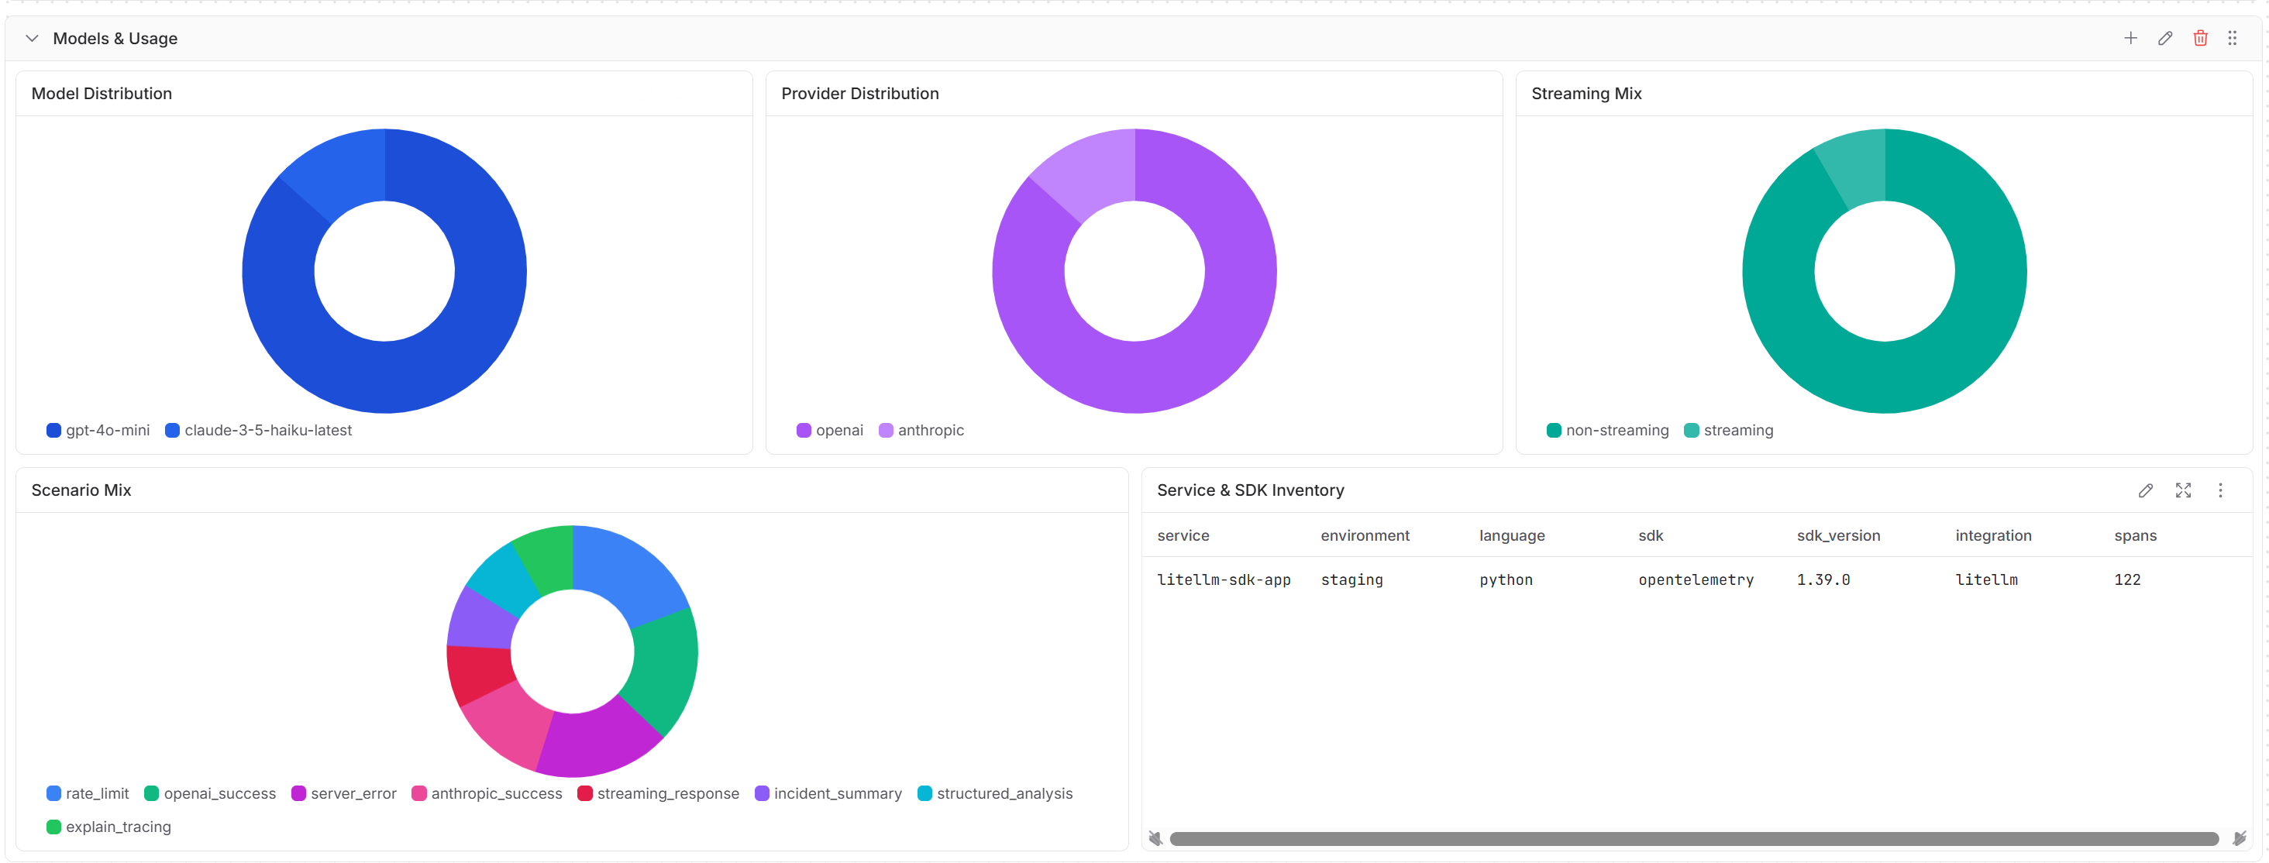2269x863 pixels.
Task: Toggle structured_analysis legend entry
Action: (x=995, y=793)
